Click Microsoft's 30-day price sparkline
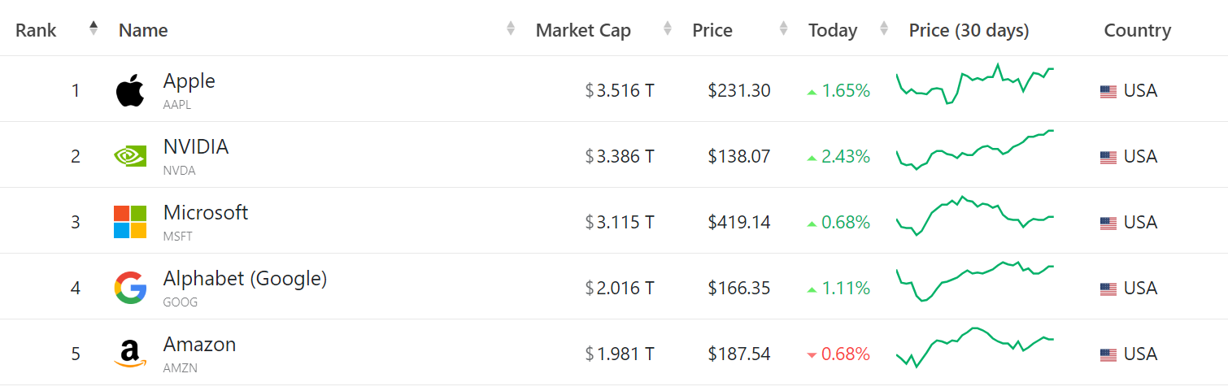This screenshot has width=1228, height=391. [x=975, y=215]
